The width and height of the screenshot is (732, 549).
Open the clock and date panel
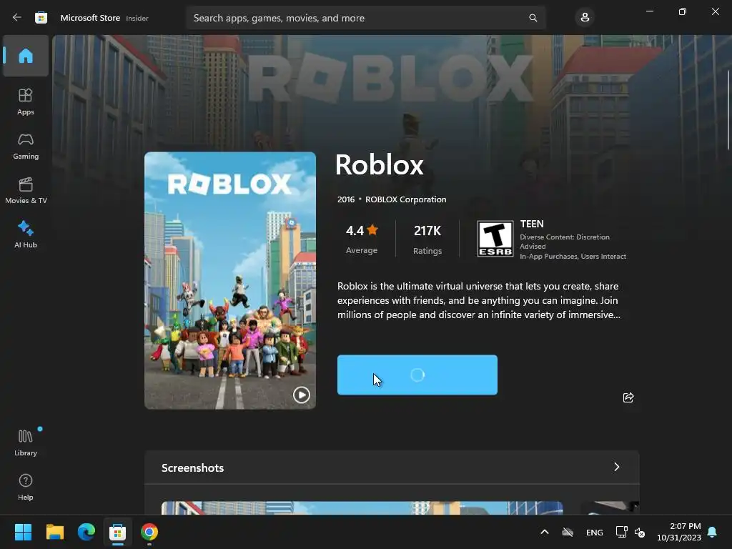click(679, 532)
